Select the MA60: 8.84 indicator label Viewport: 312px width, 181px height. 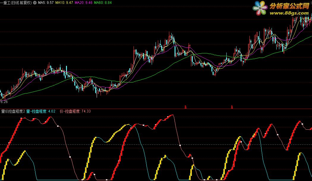pyautogui.click(x=103, y=3)
